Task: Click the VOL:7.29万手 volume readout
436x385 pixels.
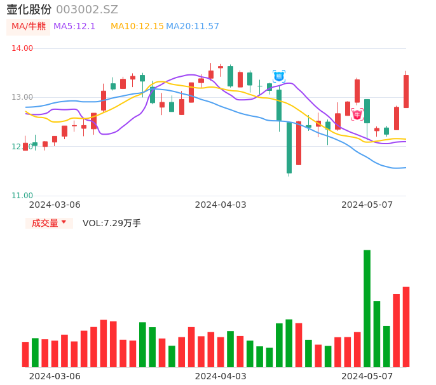Action: click(x=112, y=223)
